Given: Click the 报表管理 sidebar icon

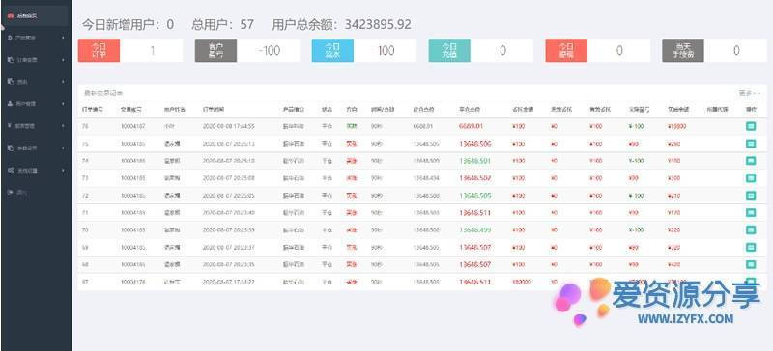Looking at the screenshot, I should click(x=11, y=126).
